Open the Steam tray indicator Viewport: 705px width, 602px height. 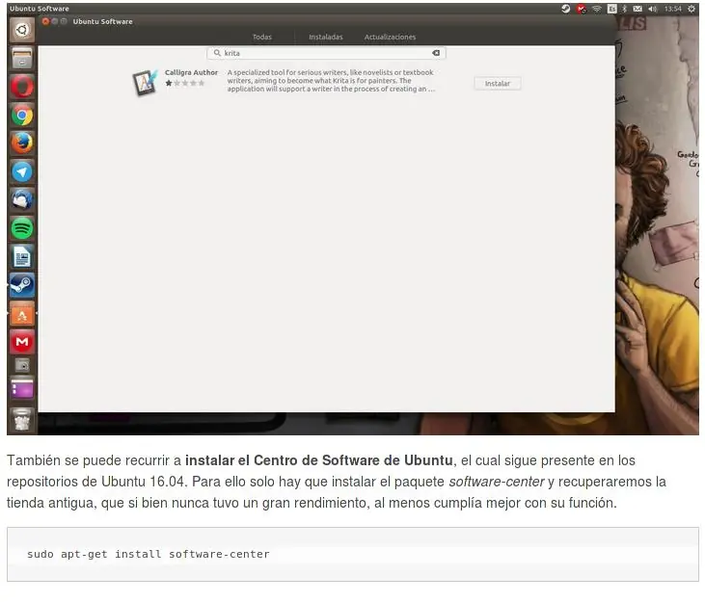565,9
